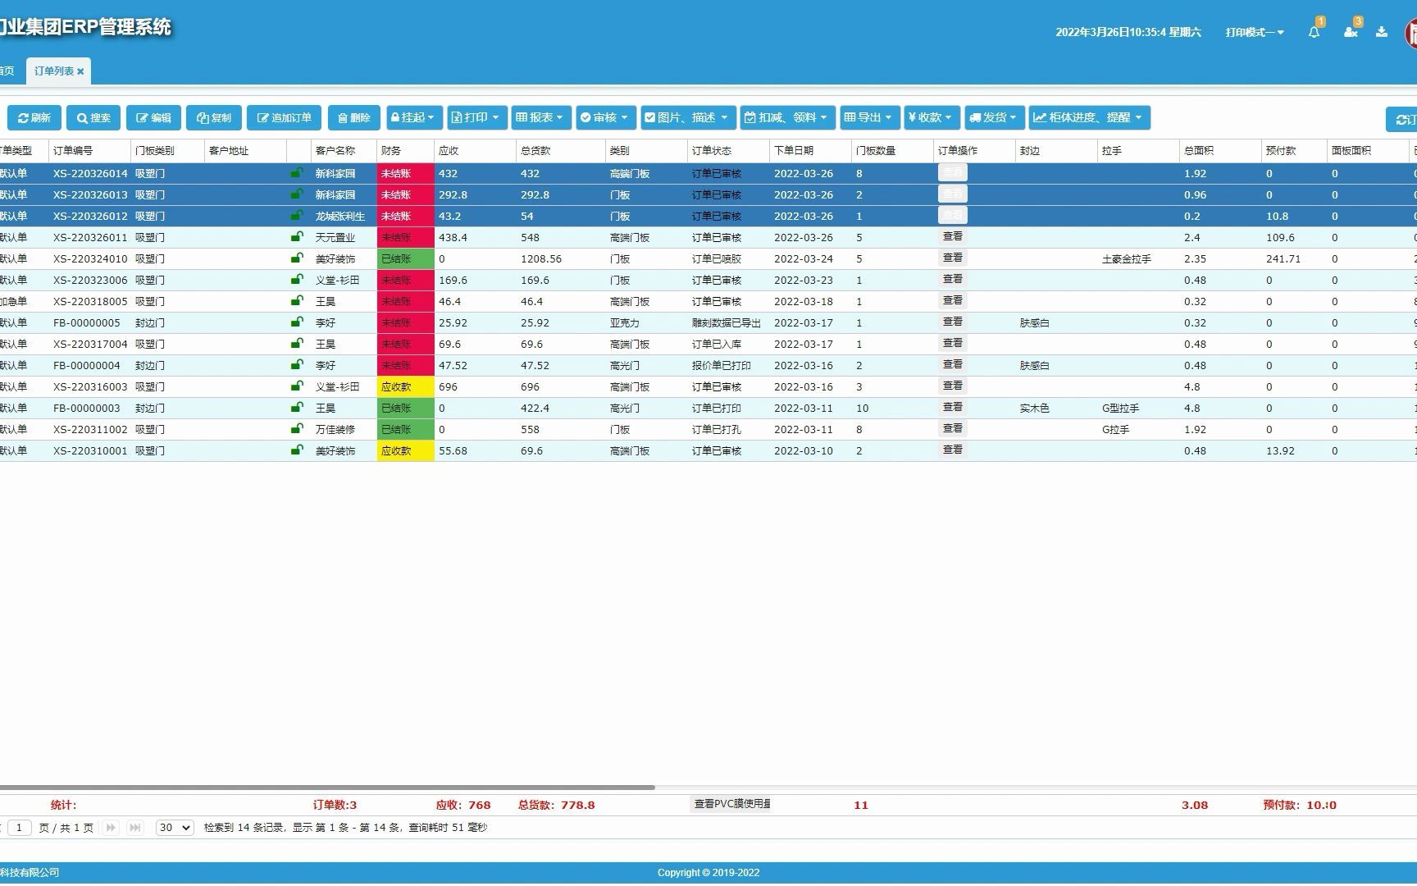Click the 追加订单 button
Image resolution: width=1417 pixels, height=886 pixels.
pyautogui.click(x=284, y=117)
